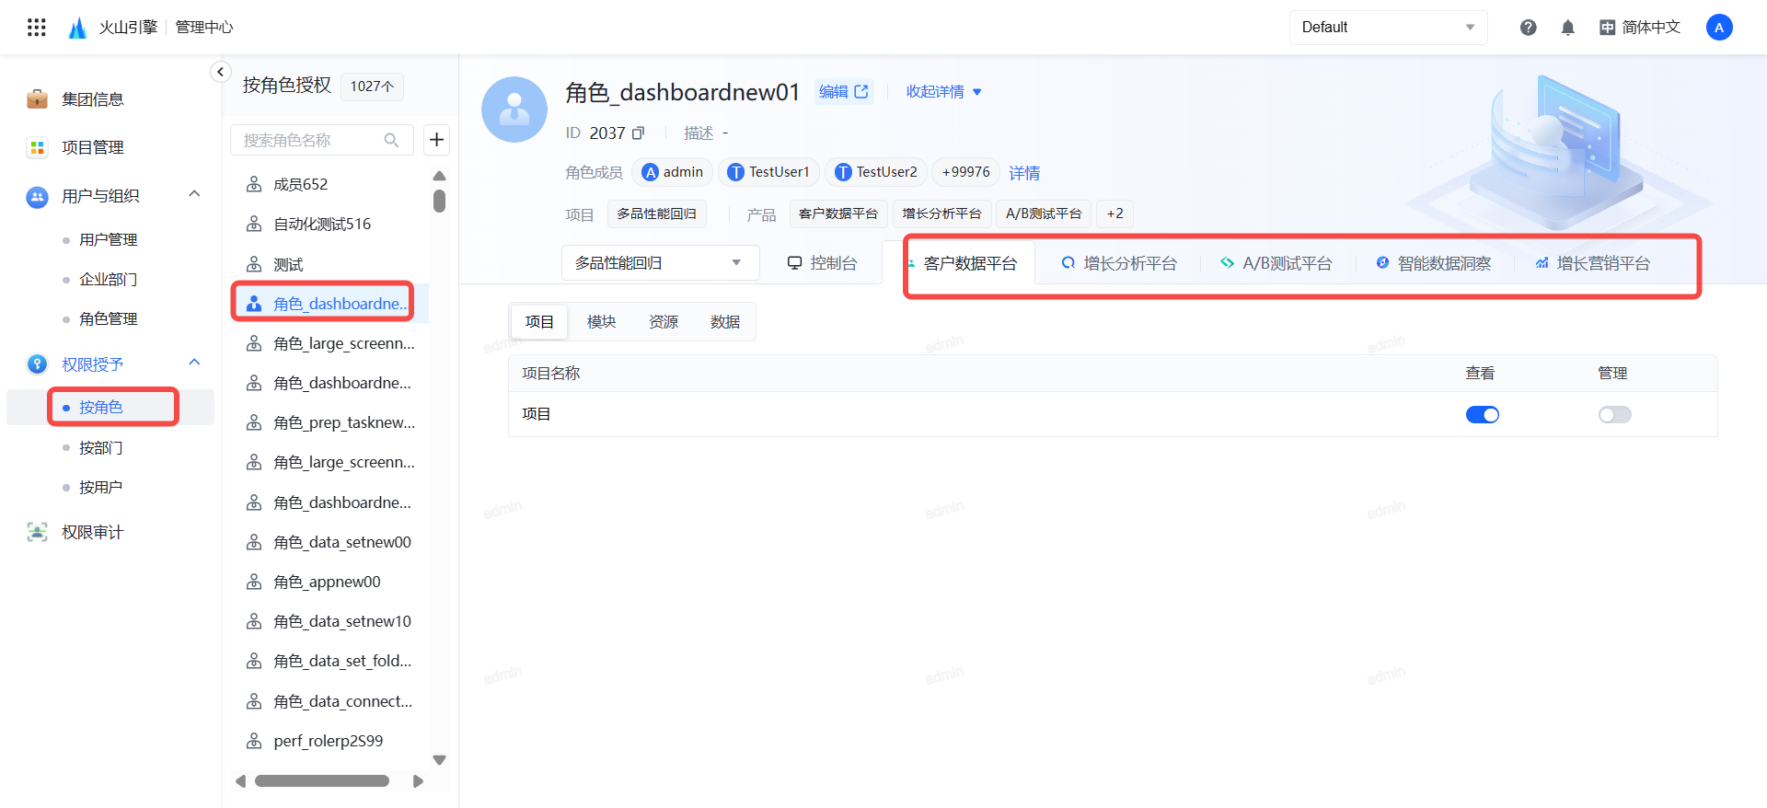Click the admin member tag
The width and height of the screenshot is (1767, 808).
(x=673, y=172)
